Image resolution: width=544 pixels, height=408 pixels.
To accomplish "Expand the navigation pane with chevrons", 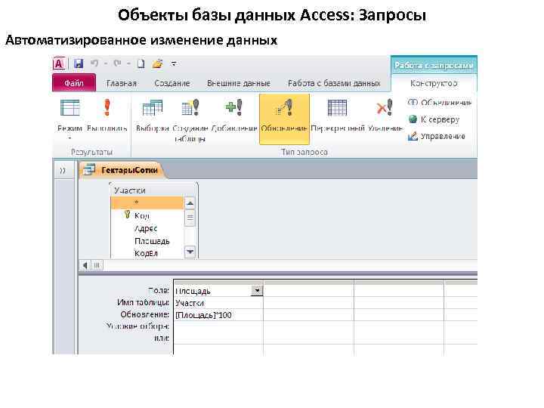I will point(63,170).
